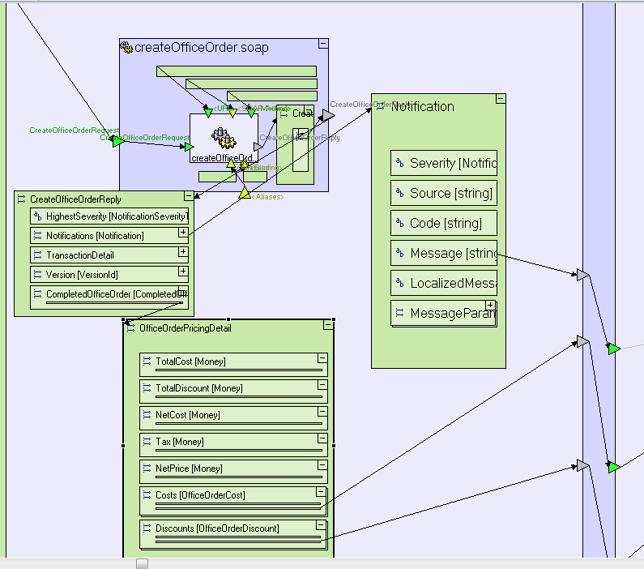The height and width of the screenshot is (569, 644).
Task: Collapse the Notification panel
Action: click(500, 99)
